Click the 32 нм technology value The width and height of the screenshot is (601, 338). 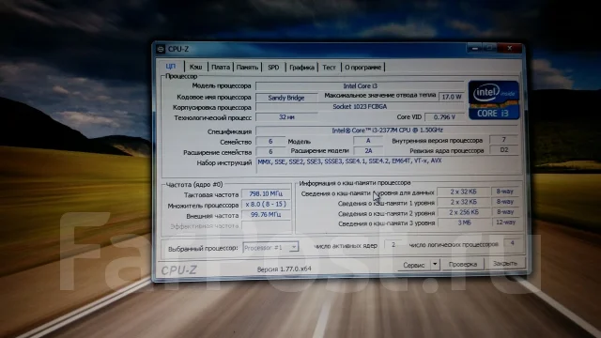pyautogui.click(x=286, y=117)
